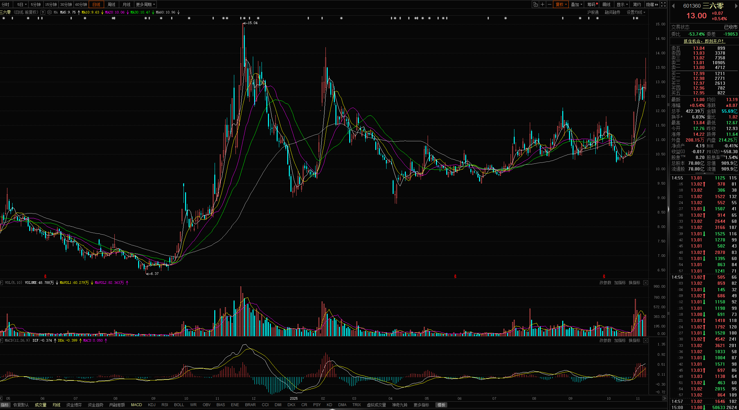739x410 pixels.
Task: Toggle 隐藏 to hide side panel
Action: tap(652, 4)
